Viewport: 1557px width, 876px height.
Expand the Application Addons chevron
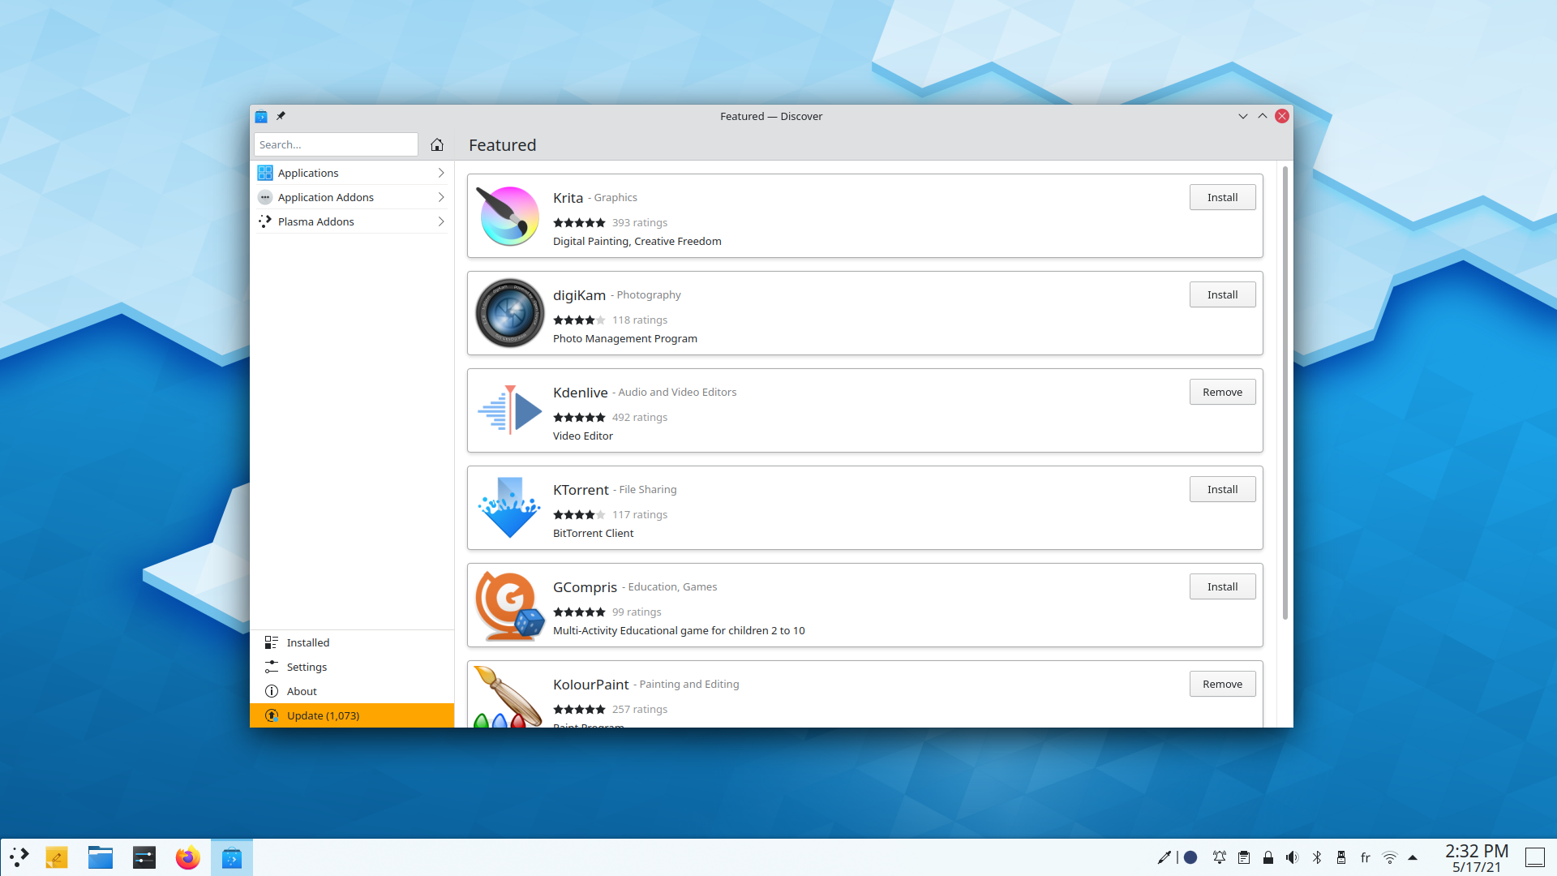pos(441,197)
